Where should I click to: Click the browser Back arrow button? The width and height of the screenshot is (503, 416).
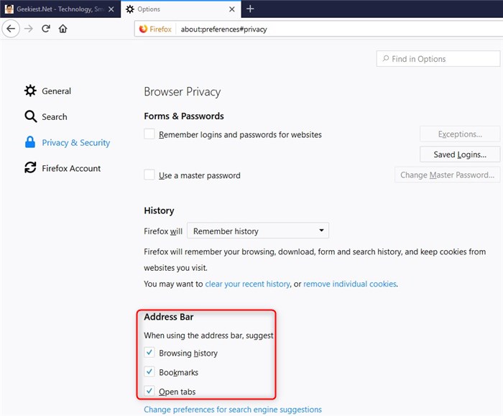tap(11, 29)
